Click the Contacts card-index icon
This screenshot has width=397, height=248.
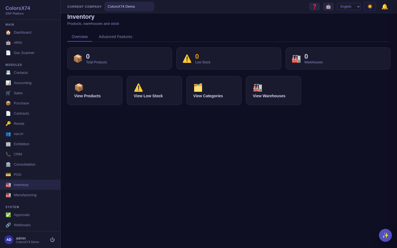pos(8,73)
